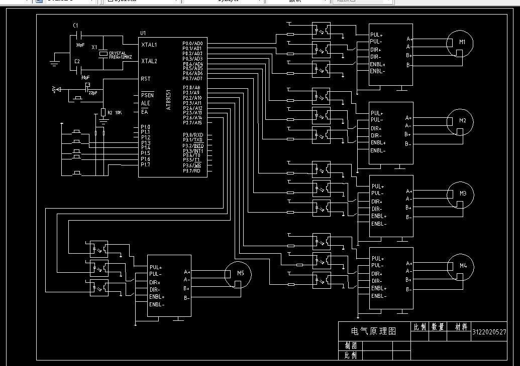Select the C1 capacitor label

75,26
